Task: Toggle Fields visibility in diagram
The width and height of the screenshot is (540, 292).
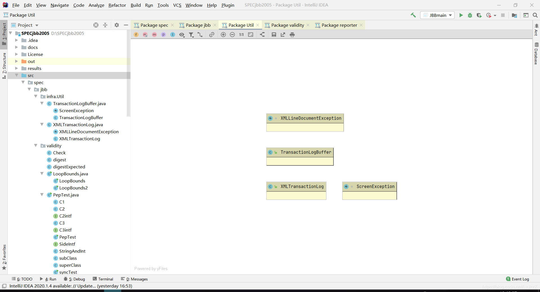Action: [x=136, y=35]
